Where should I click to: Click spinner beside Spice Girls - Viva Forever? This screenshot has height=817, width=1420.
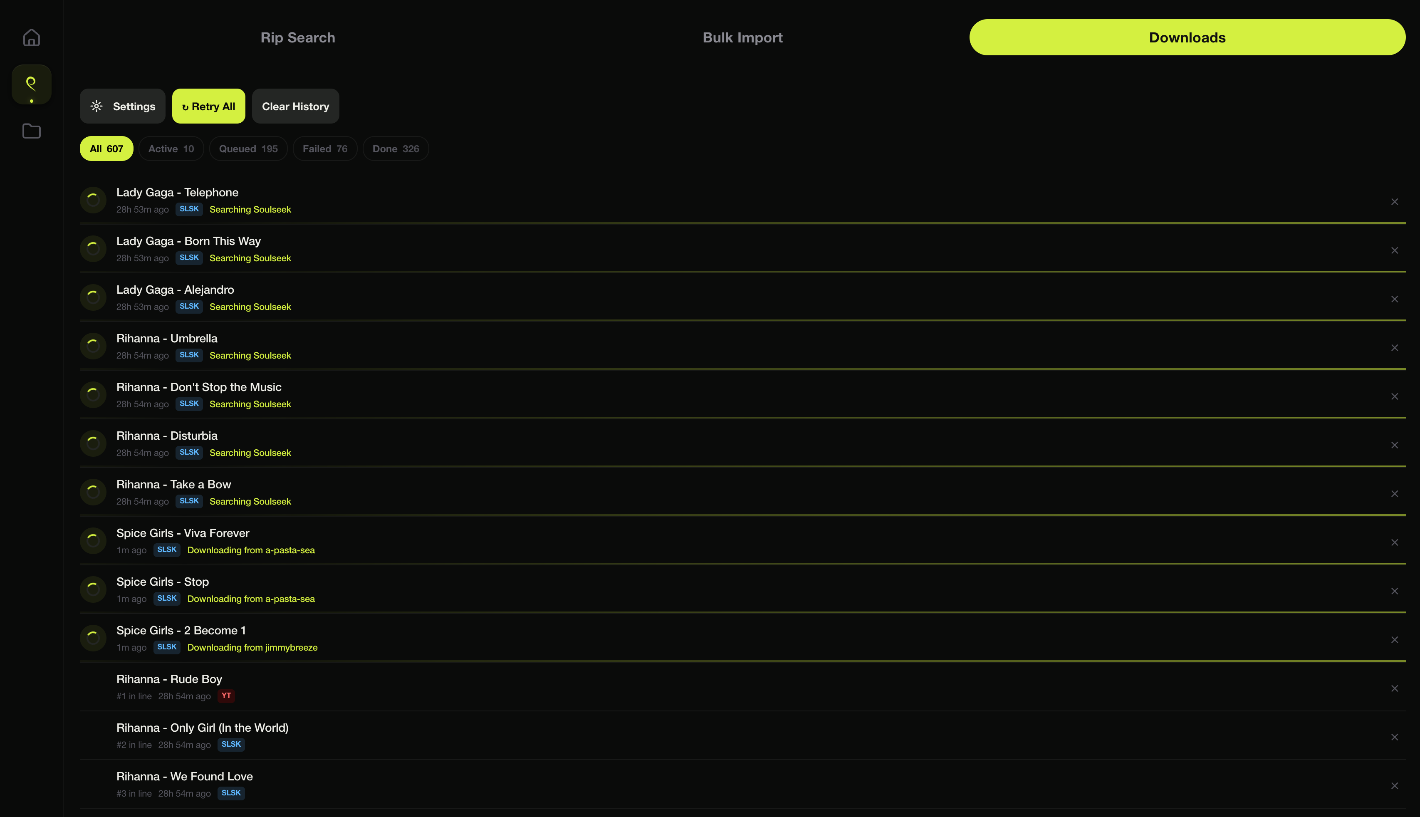click(x=93, y=540)
